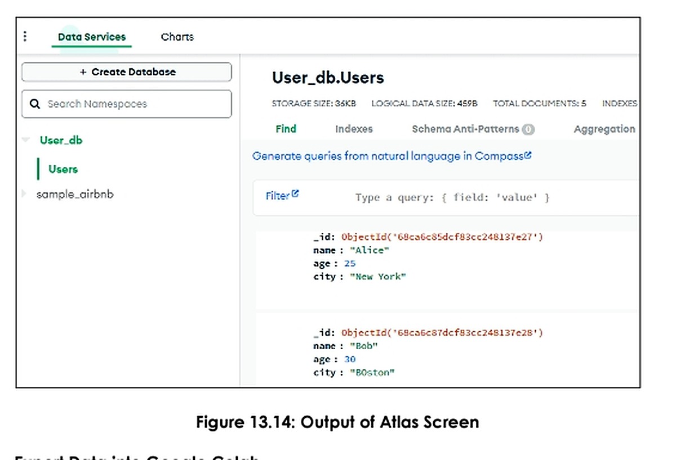Click the name value "Bob"

pyautogui.click(x=363, y=346)
